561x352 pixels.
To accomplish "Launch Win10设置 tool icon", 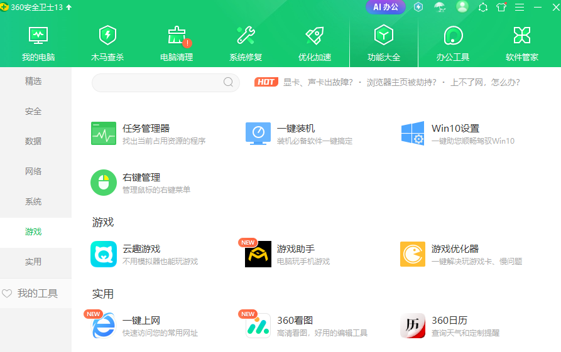I will pyautogui.click(x=413, y=133).
